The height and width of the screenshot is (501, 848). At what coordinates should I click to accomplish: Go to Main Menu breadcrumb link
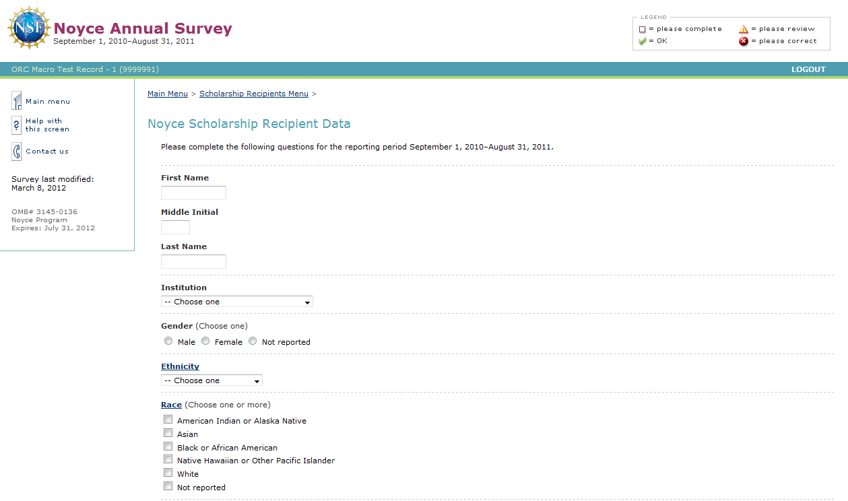(x=168, y=94)
